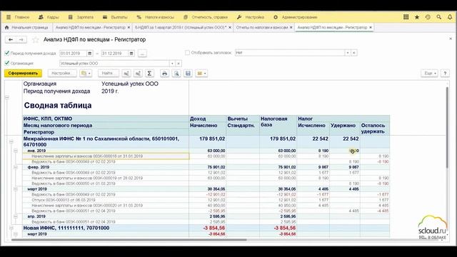Collapse Межрайонная ИФНС № 1 group
Image resolution: width=457 pixels, height=257 pixels.
(11, 141)
